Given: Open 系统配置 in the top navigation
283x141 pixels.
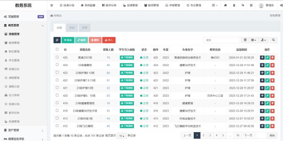Looking at the screenshot, I should tap(88, 6).
